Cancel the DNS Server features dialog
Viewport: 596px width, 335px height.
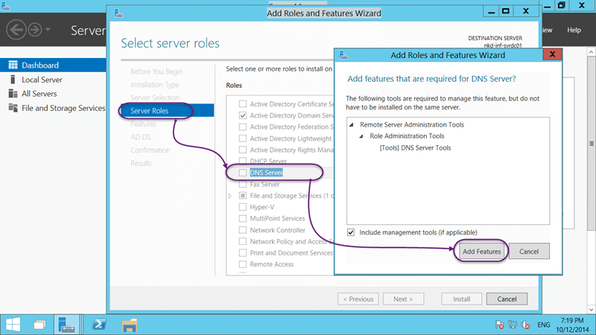(x=529, y=252)
